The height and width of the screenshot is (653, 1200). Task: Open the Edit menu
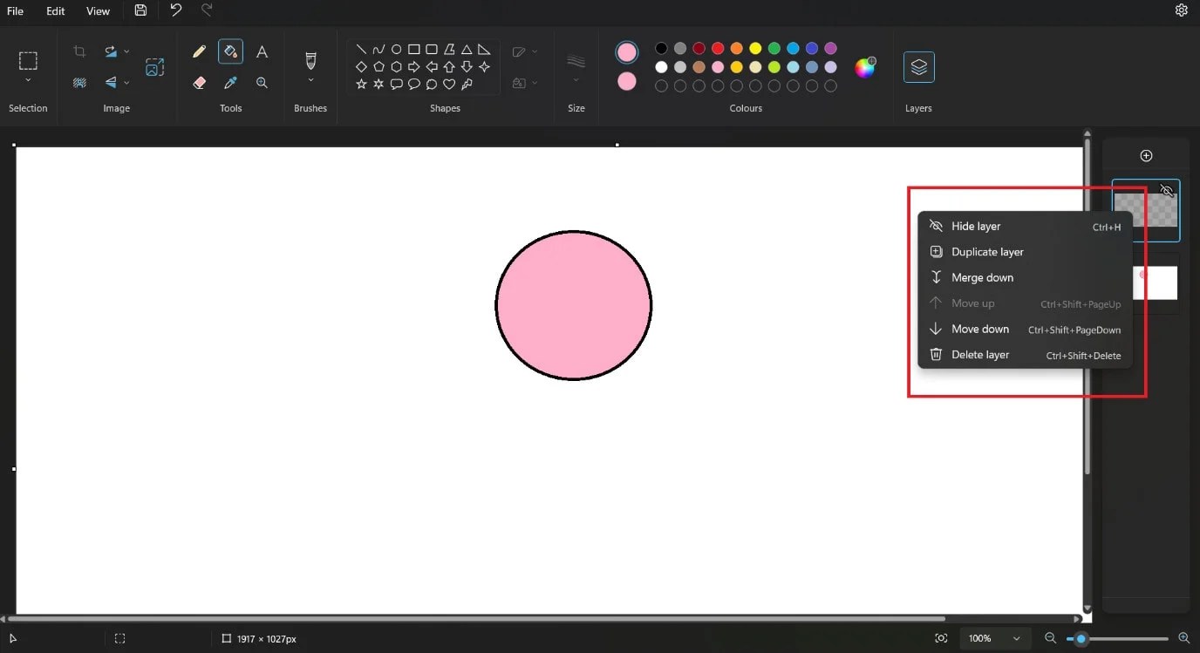55,10
